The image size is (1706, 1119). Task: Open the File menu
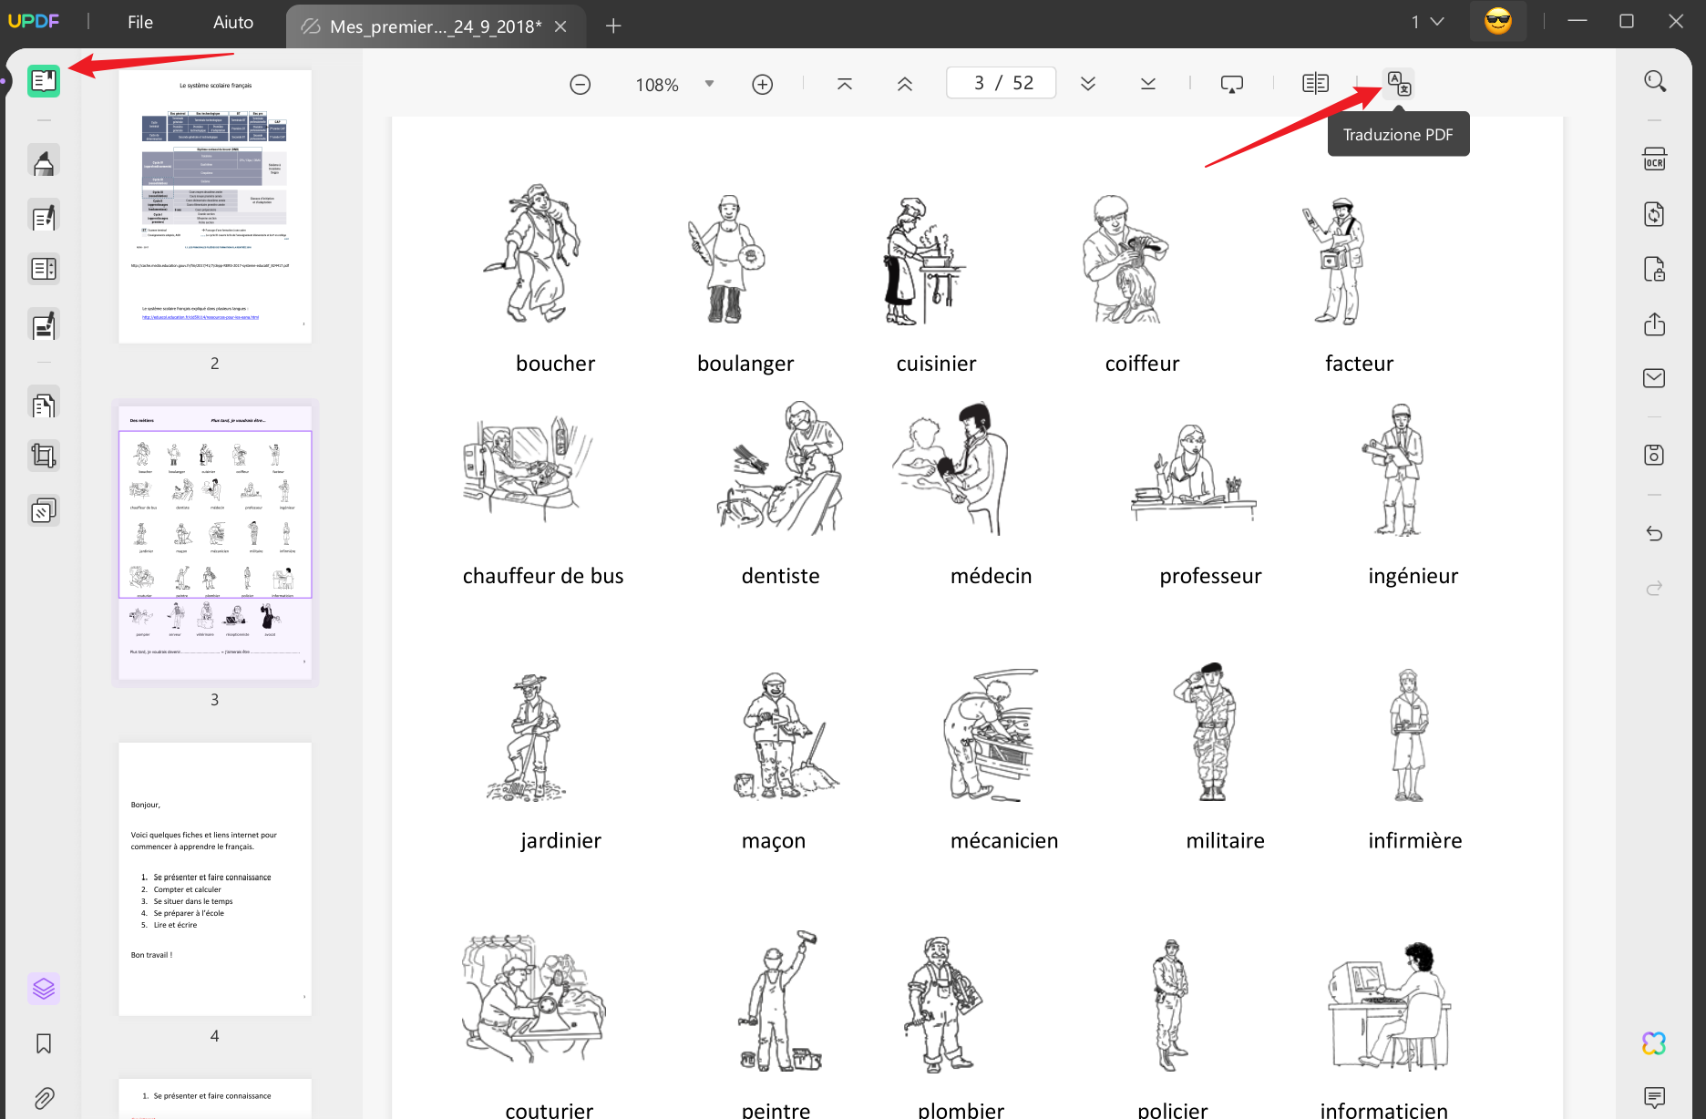tap(140, 22)
